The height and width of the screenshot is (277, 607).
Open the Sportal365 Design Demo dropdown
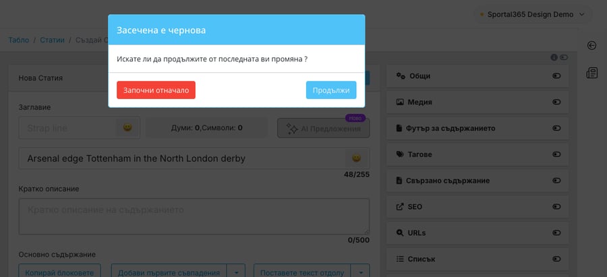533,14
